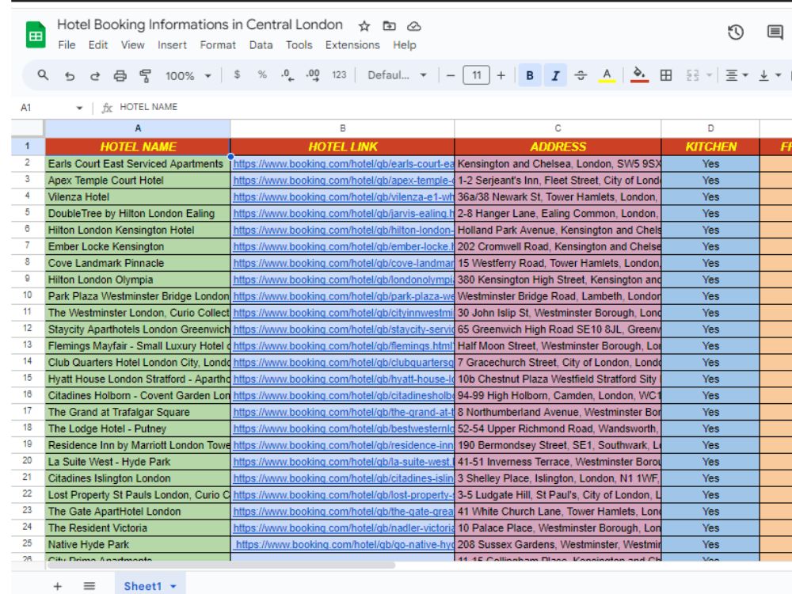Viewport: 792px width, 594px height.
Task: Print the spreadsheet
Action: 120,76
